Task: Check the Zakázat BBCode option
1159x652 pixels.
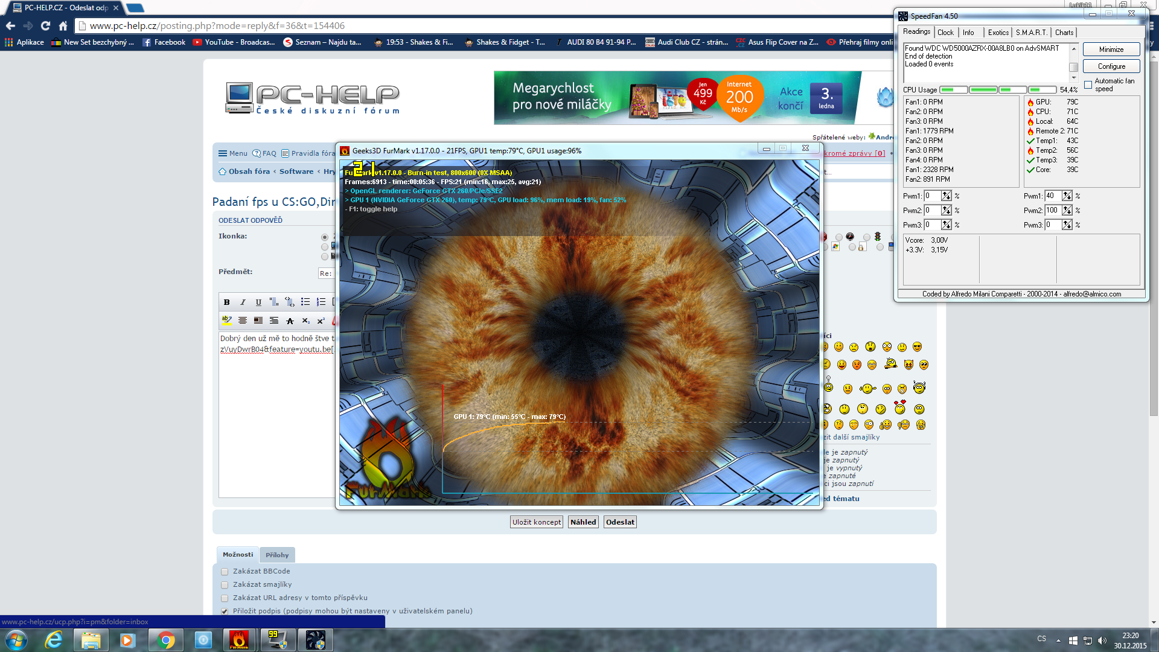Action: tap(225, 572)
